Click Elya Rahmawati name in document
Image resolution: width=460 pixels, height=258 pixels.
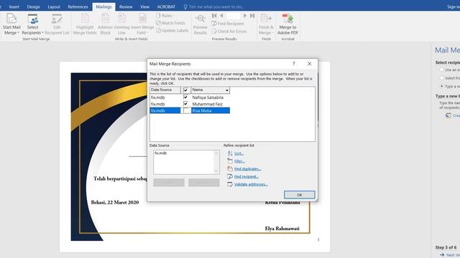tap(282, 229)
